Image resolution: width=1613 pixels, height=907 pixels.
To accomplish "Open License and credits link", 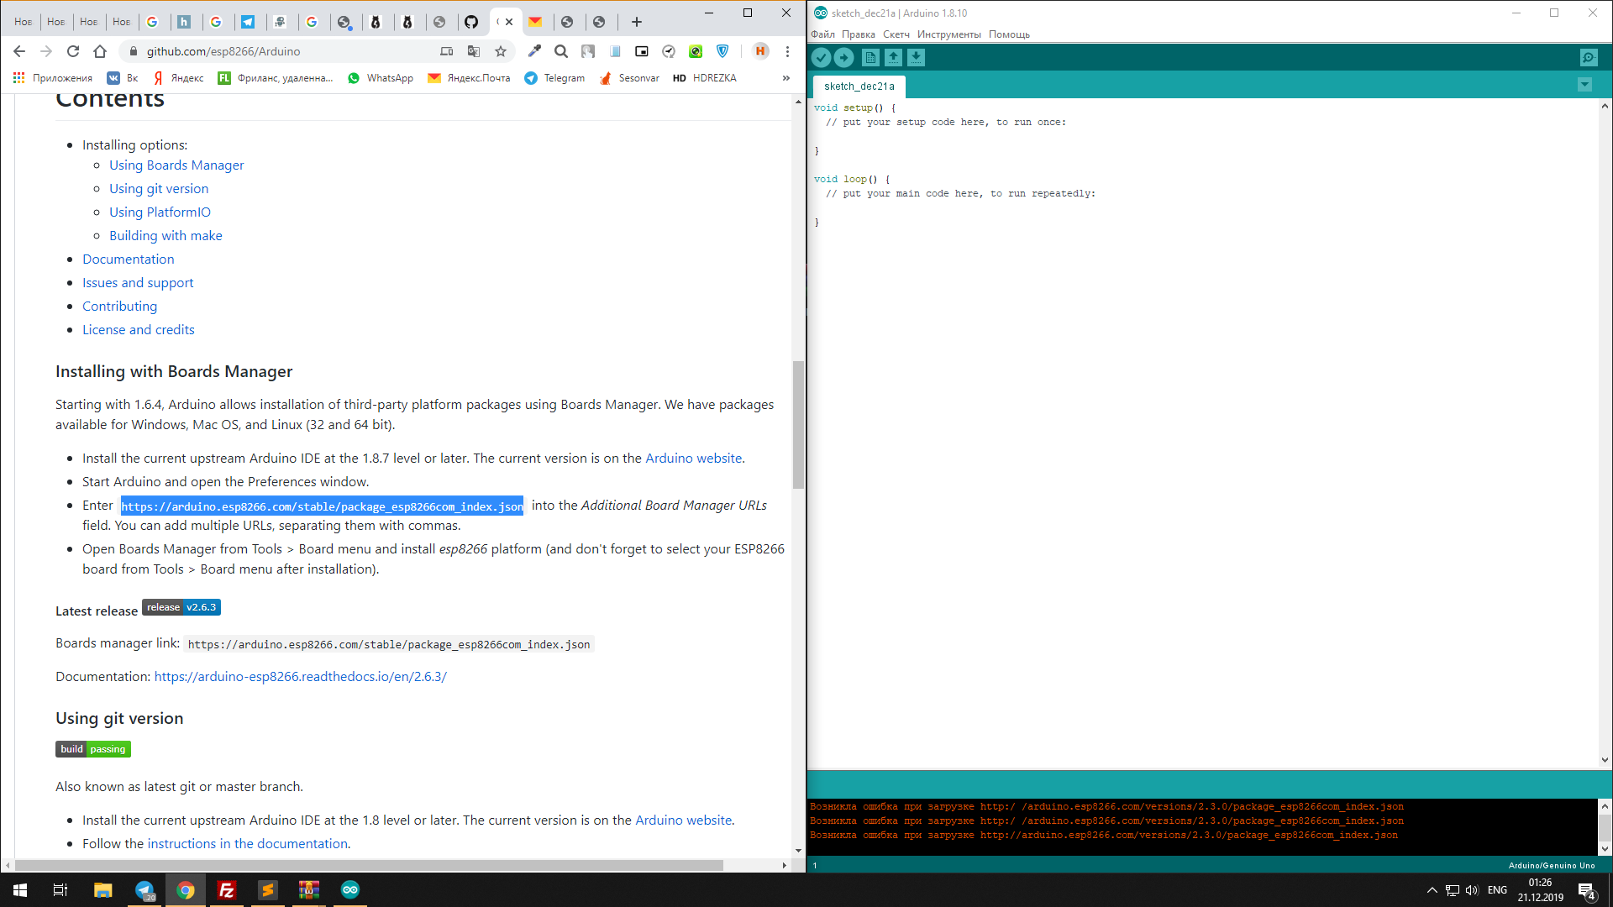I will [139, 330].
